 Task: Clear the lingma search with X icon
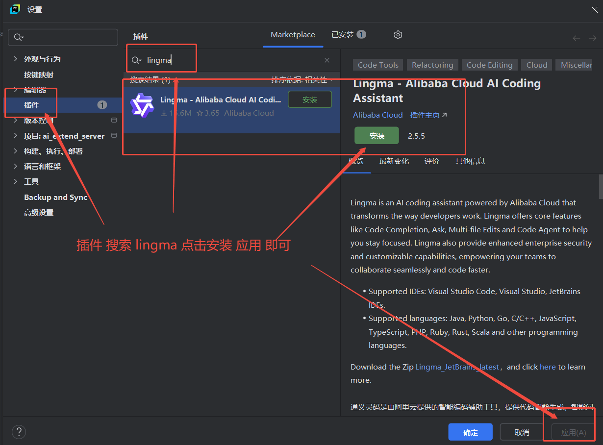pos(327,60)
